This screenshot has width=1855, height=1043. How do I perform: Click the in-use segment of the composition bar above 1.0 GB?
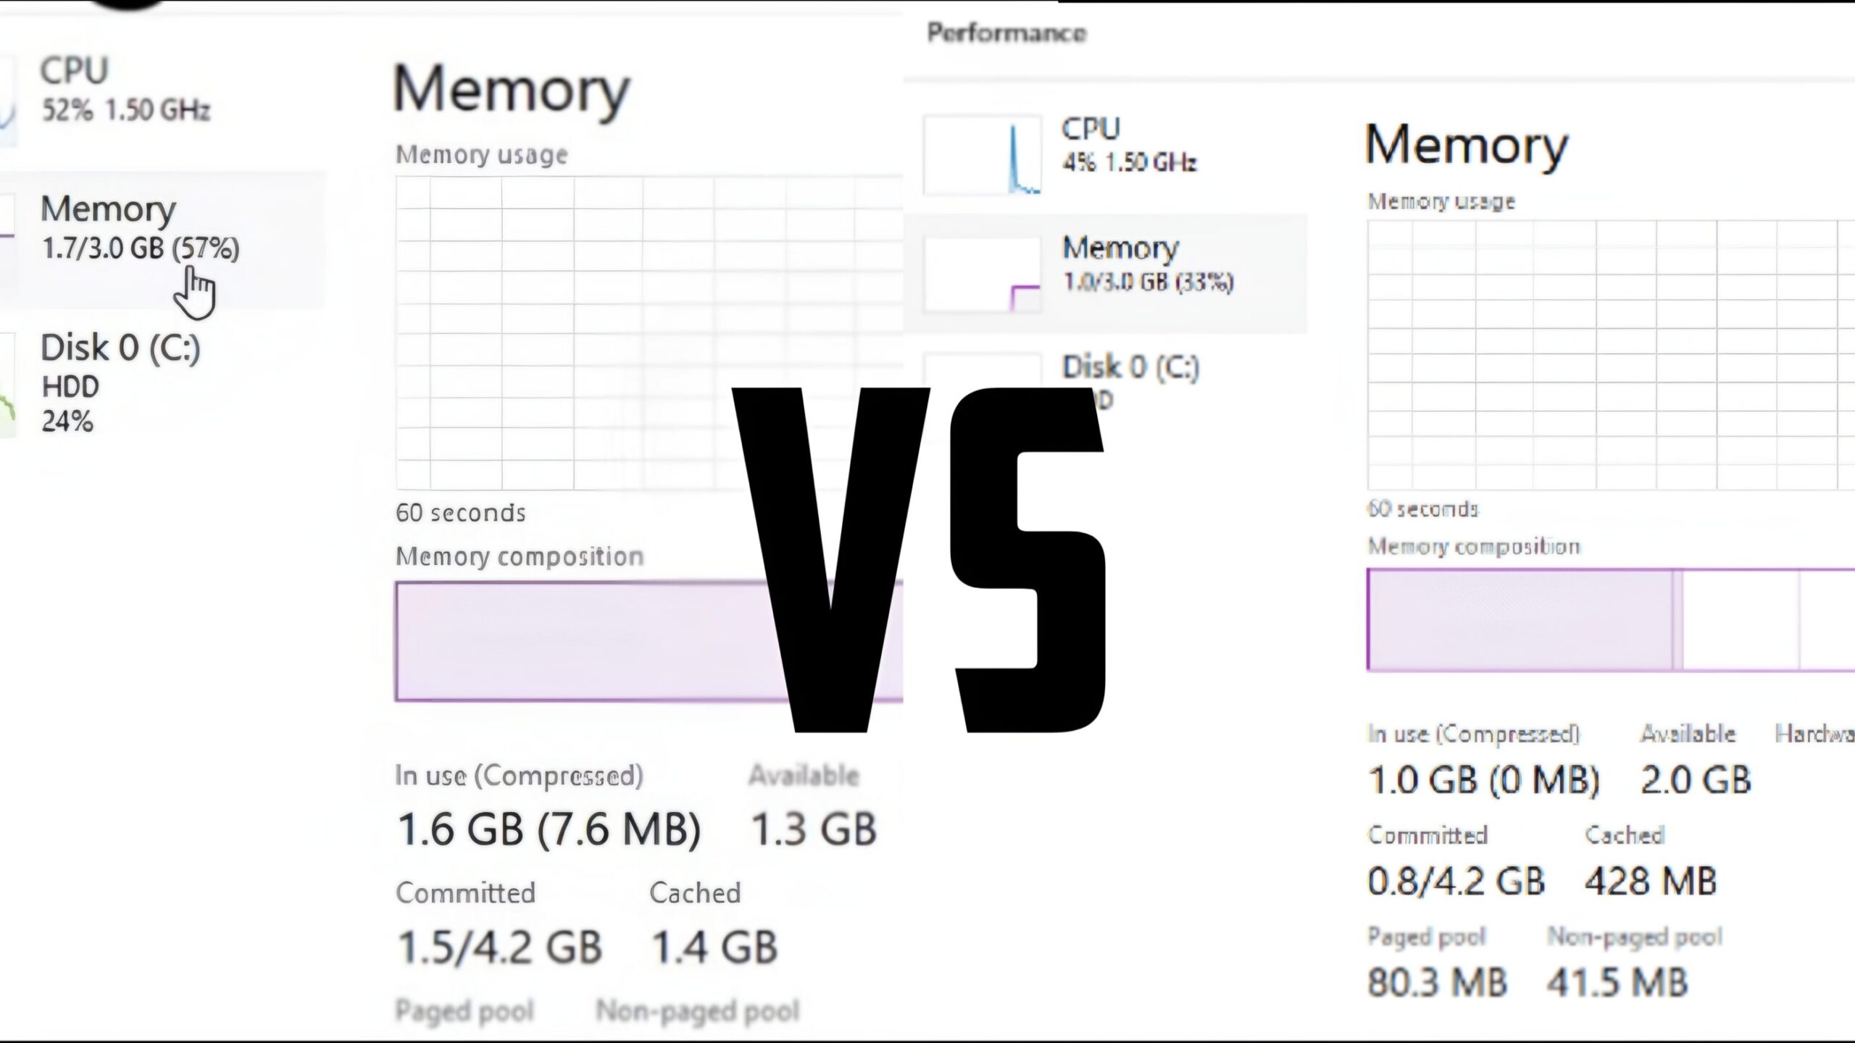pos(1518,619)
